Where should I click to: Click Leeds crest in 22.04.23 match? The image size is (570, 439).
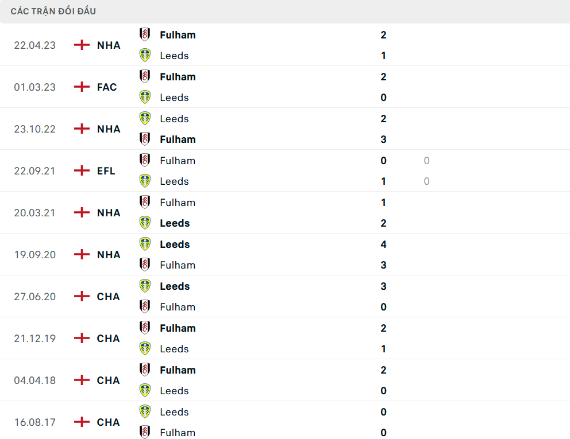click(x=145, y=55)
